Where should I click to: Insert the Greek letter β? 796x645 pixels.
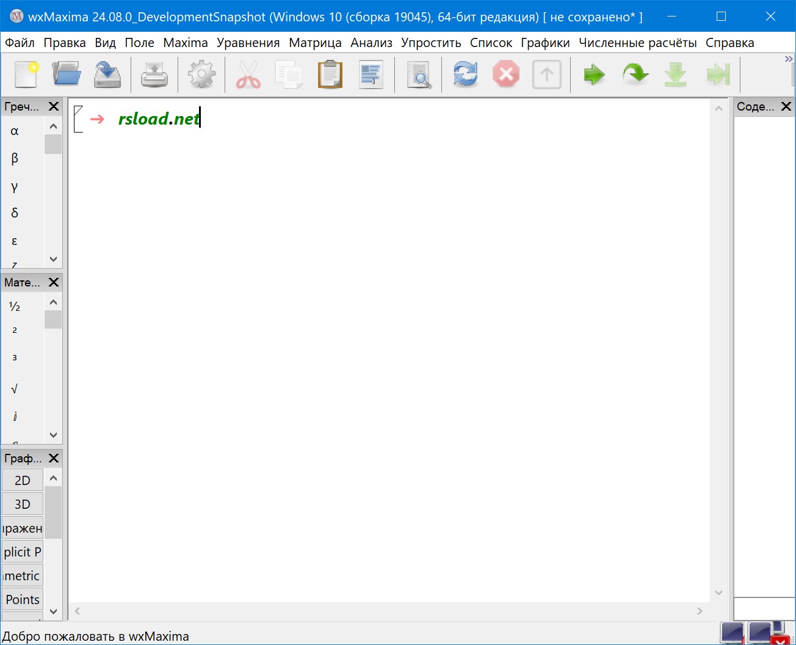click(15, 158)
